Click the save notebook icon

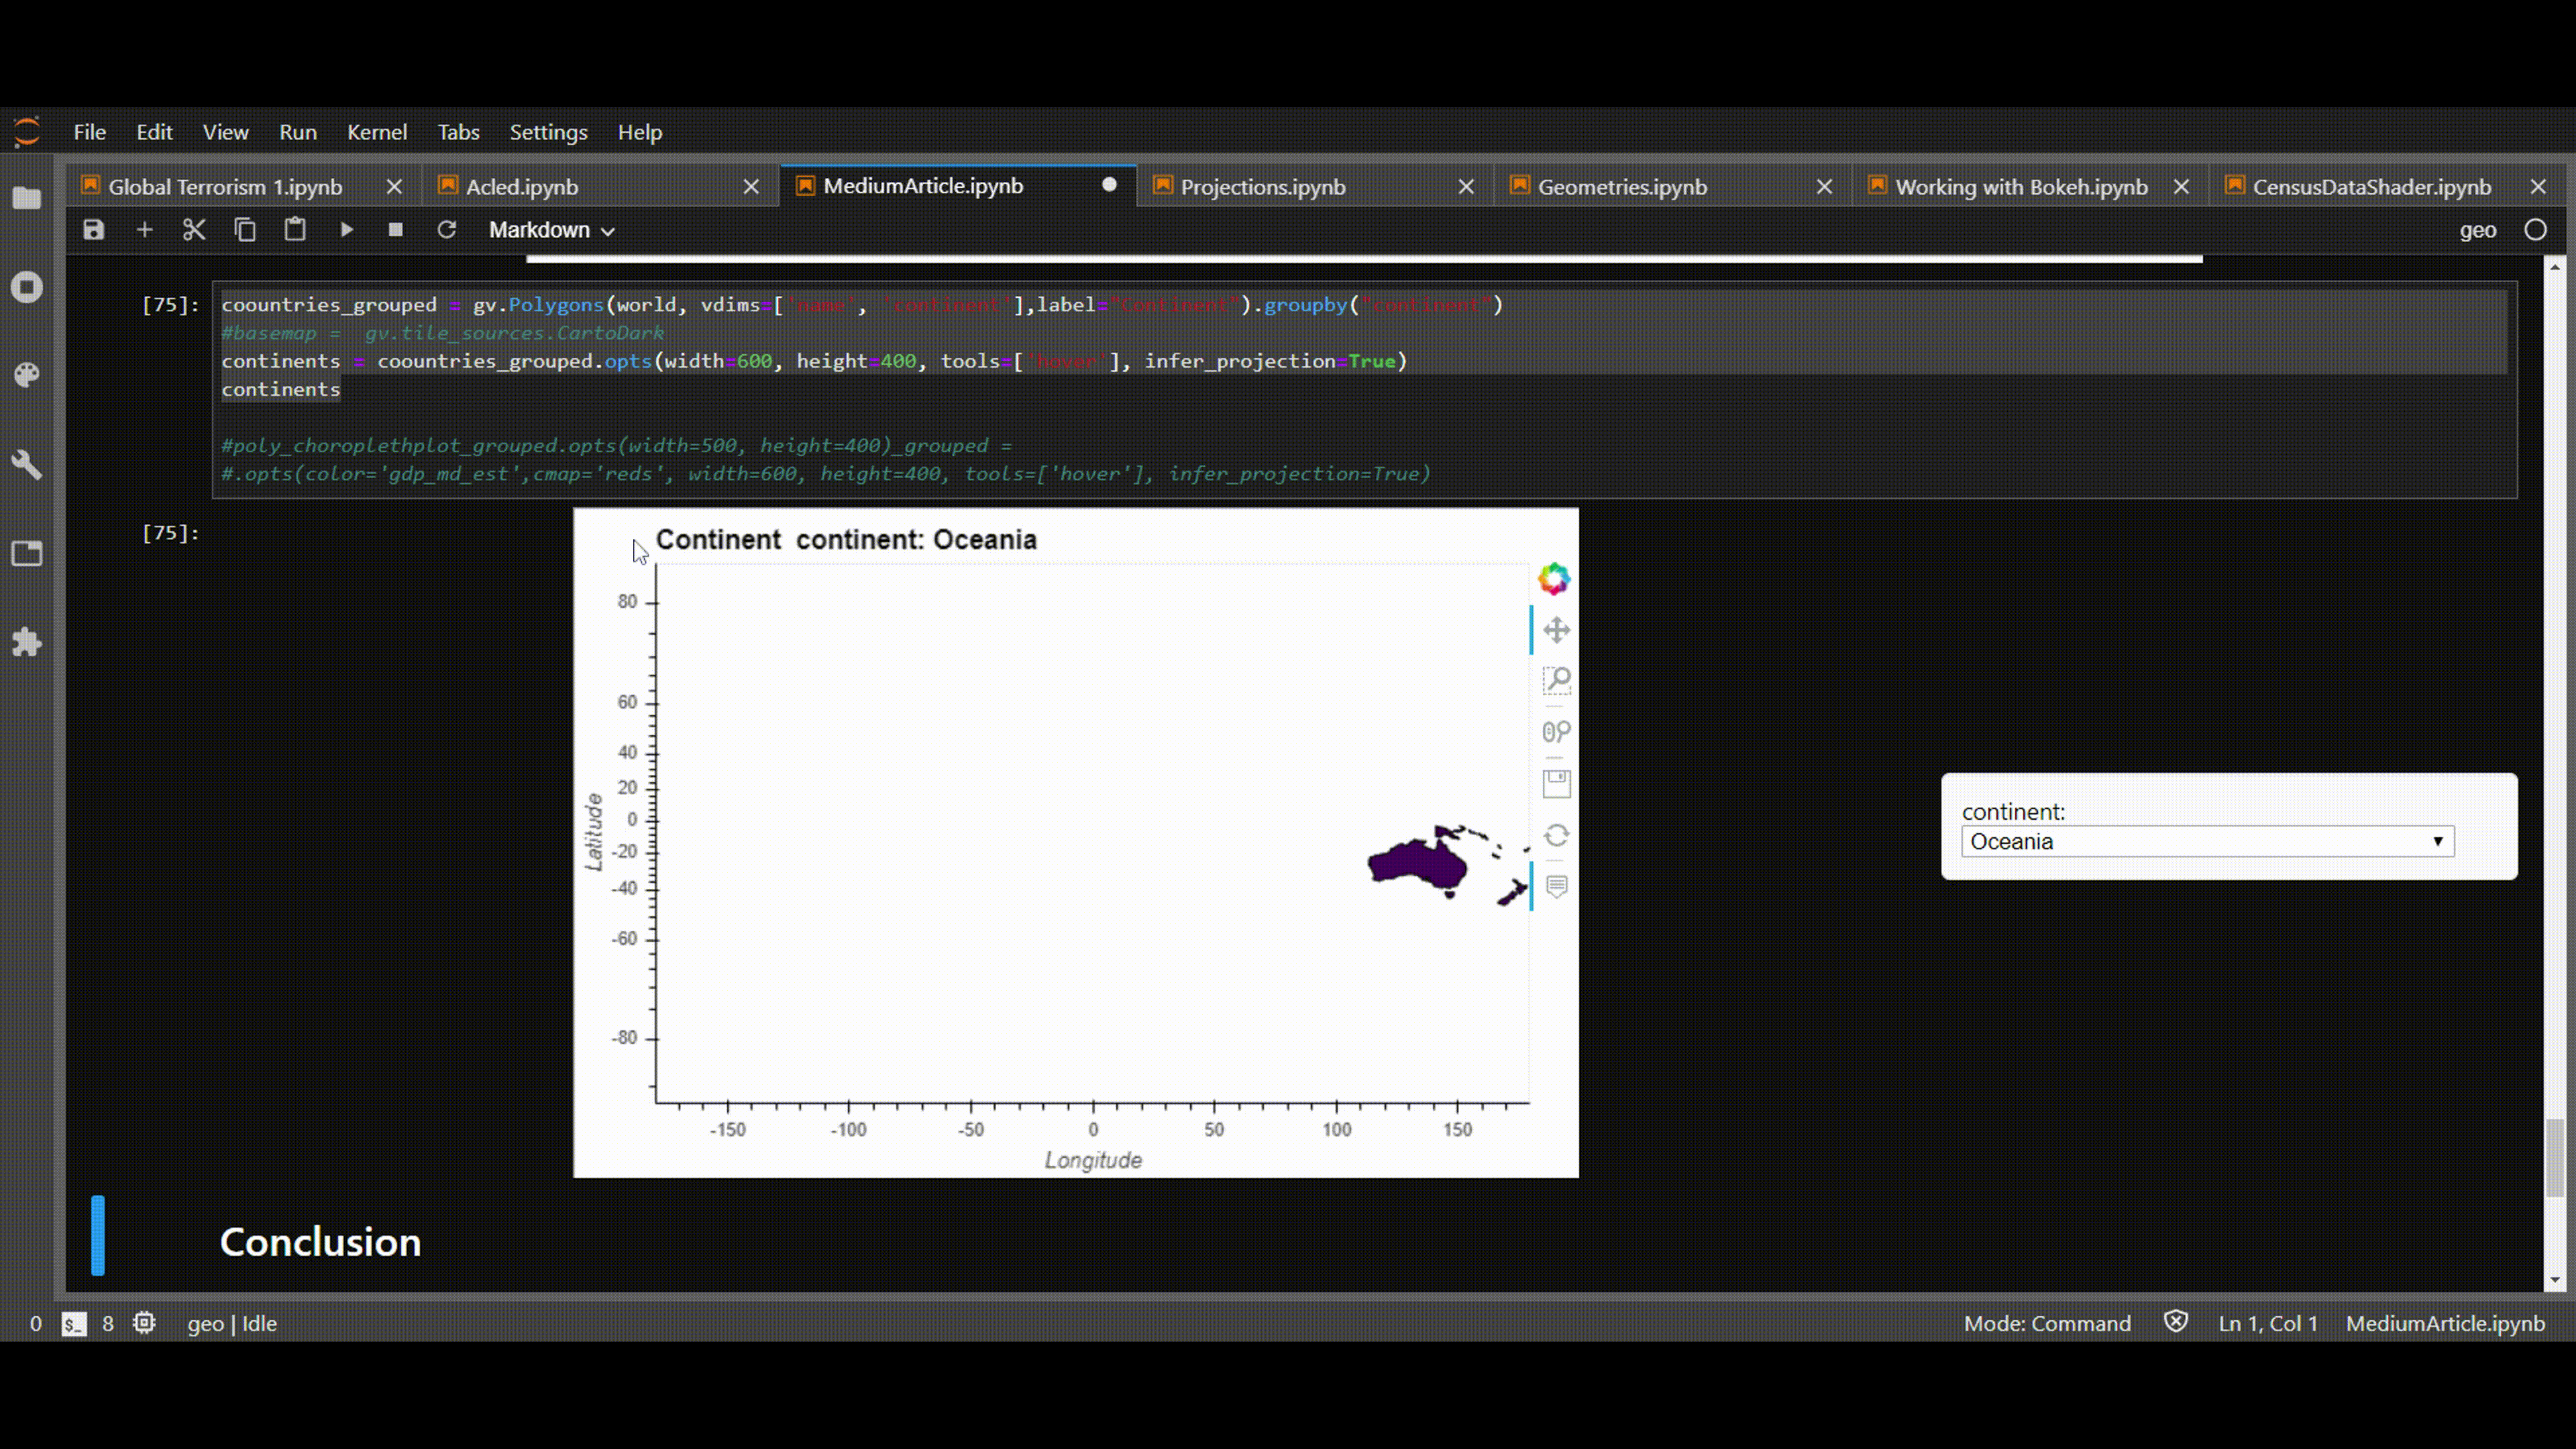pos(93,230)
